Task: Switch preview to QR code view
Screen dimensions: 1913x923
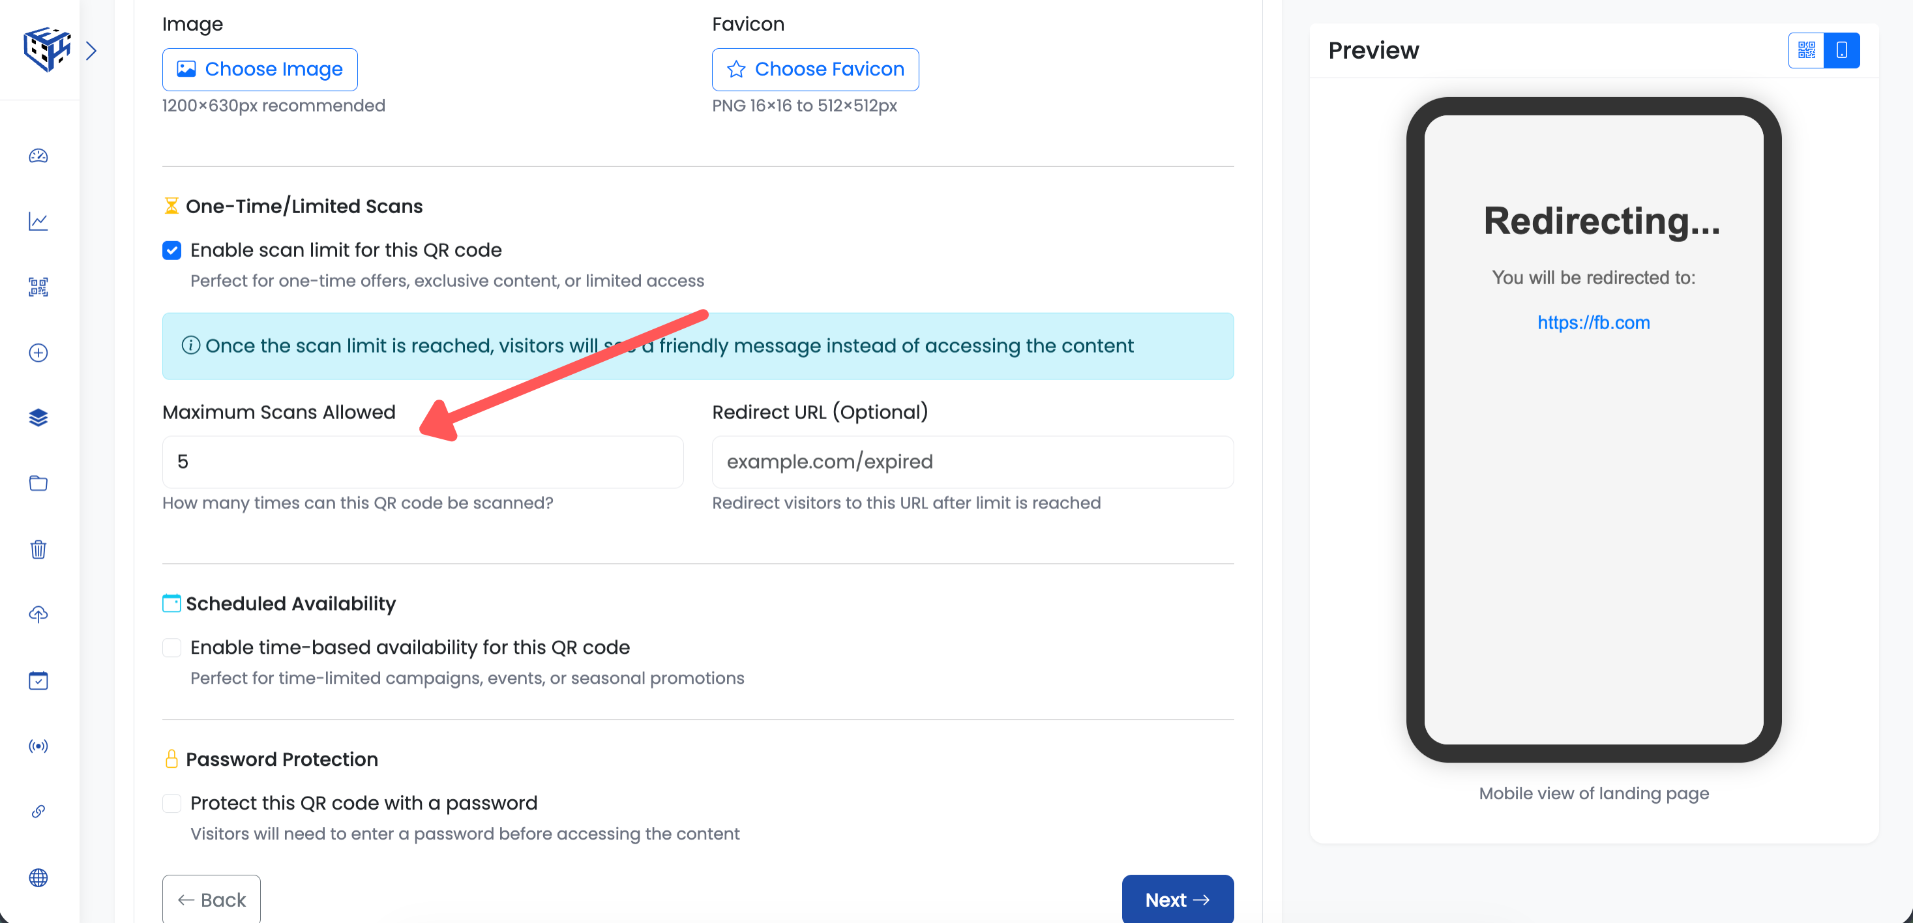Action: point(1806,50)
